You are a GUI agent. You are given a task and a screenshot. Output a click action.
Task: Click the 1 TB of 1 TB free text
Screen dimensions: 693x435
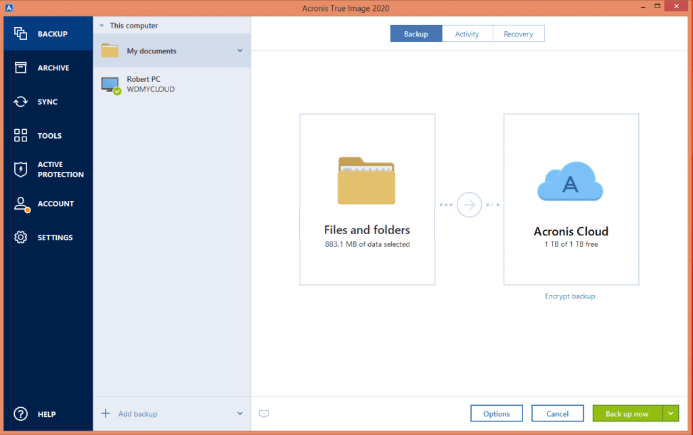pyautogui.click(x=571, y=244)
